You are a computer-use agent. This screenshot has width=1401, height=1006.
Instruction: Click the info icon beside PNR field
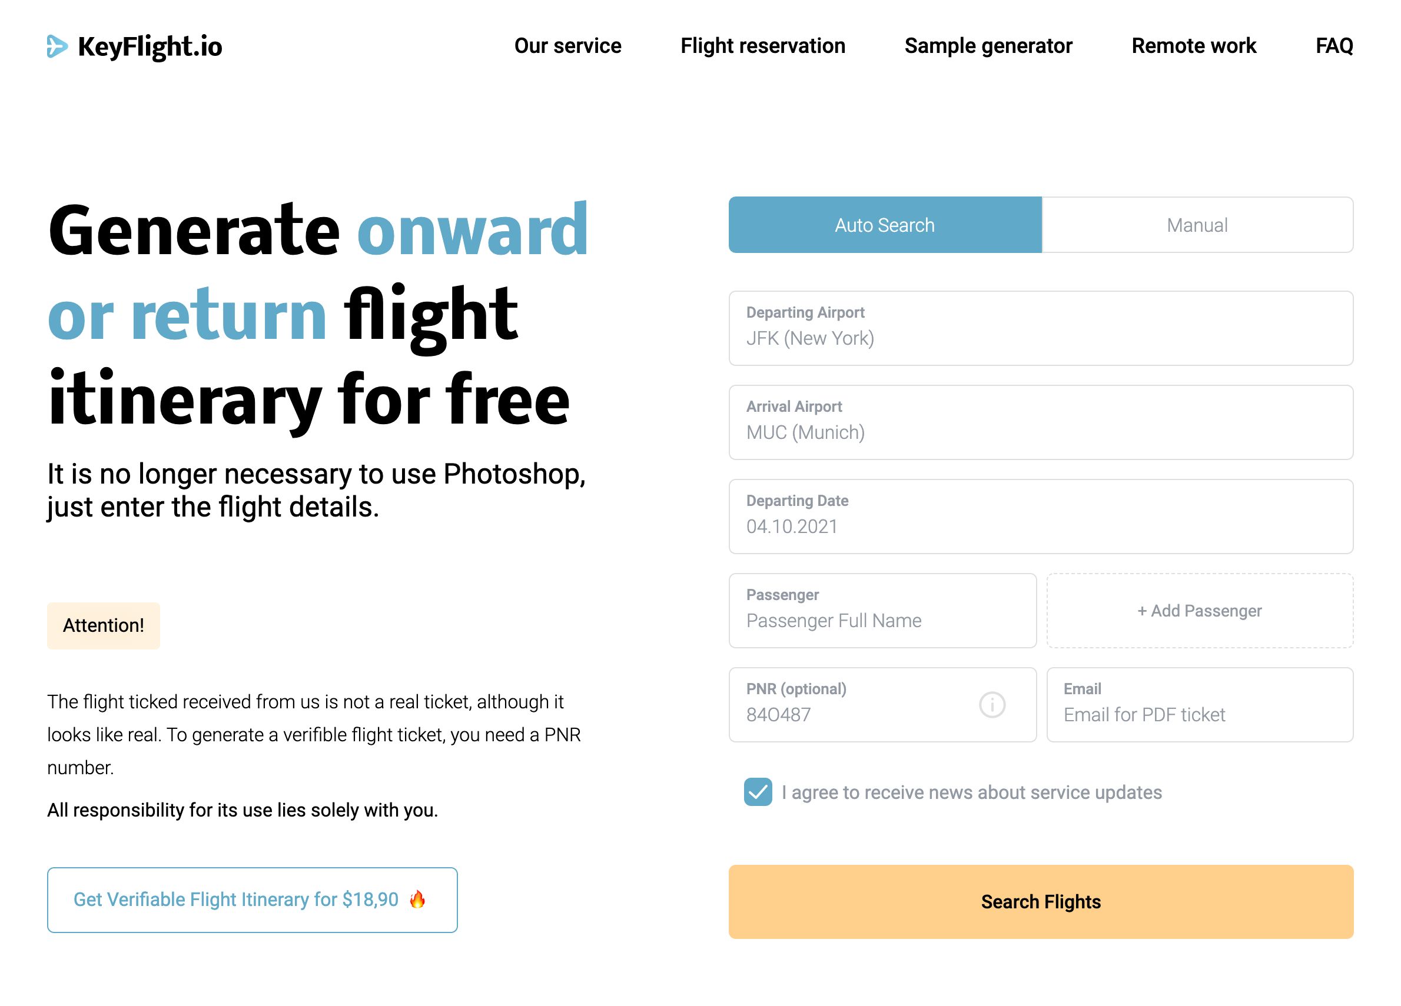(x=993, y=704)
